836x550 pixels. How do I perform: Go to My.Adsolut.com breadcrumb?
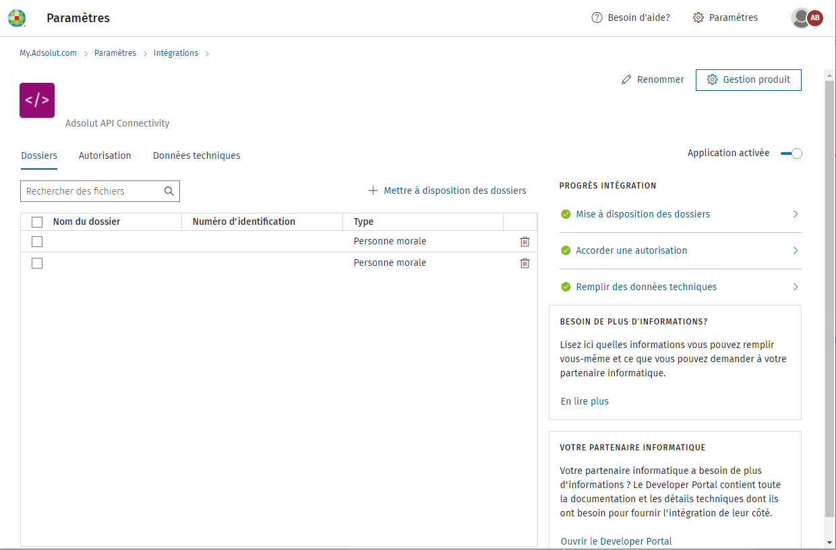(x=48, y=53)
